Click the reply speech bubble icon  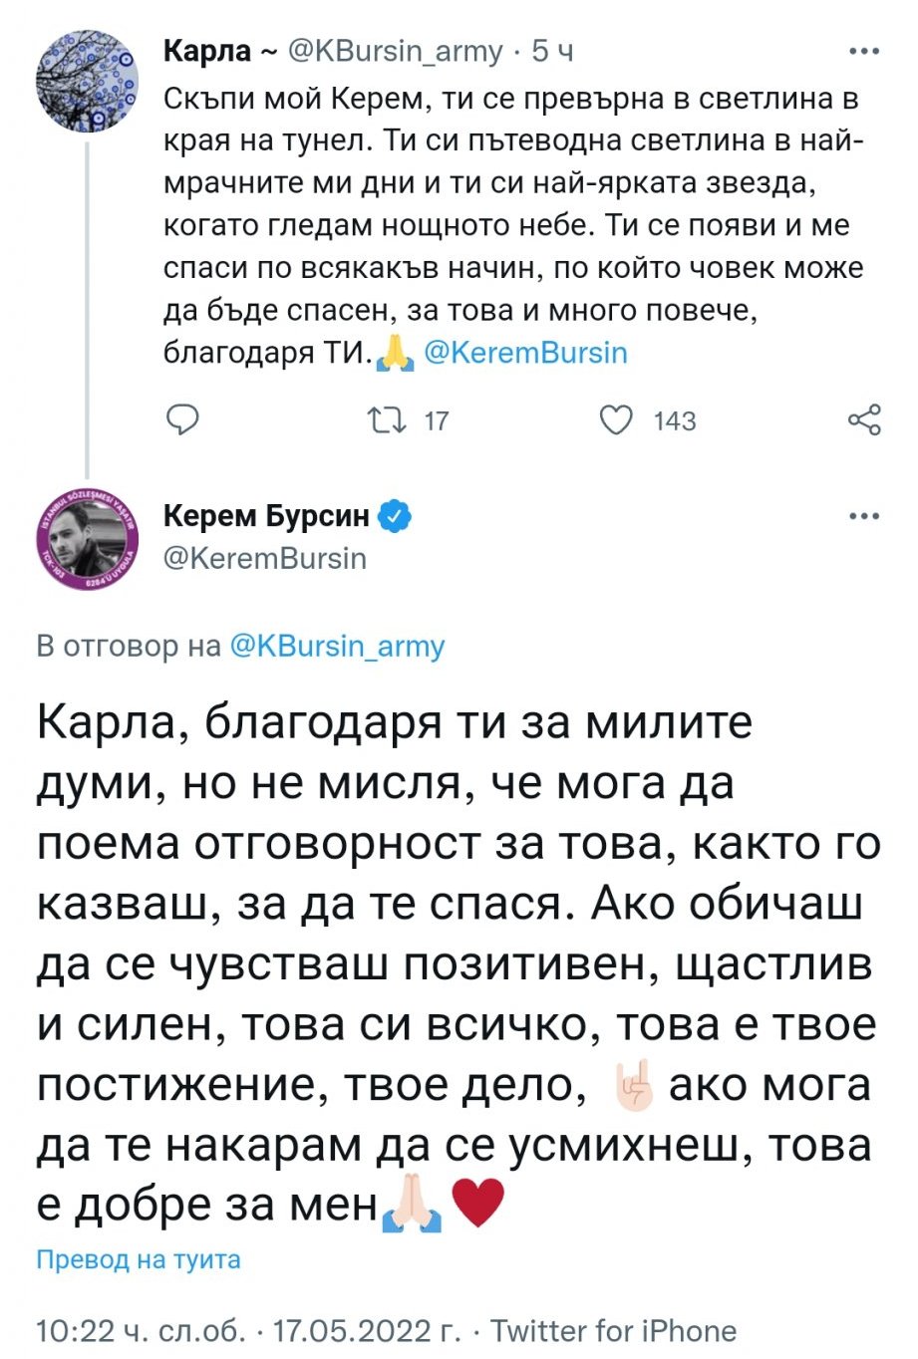pos(181,419)
